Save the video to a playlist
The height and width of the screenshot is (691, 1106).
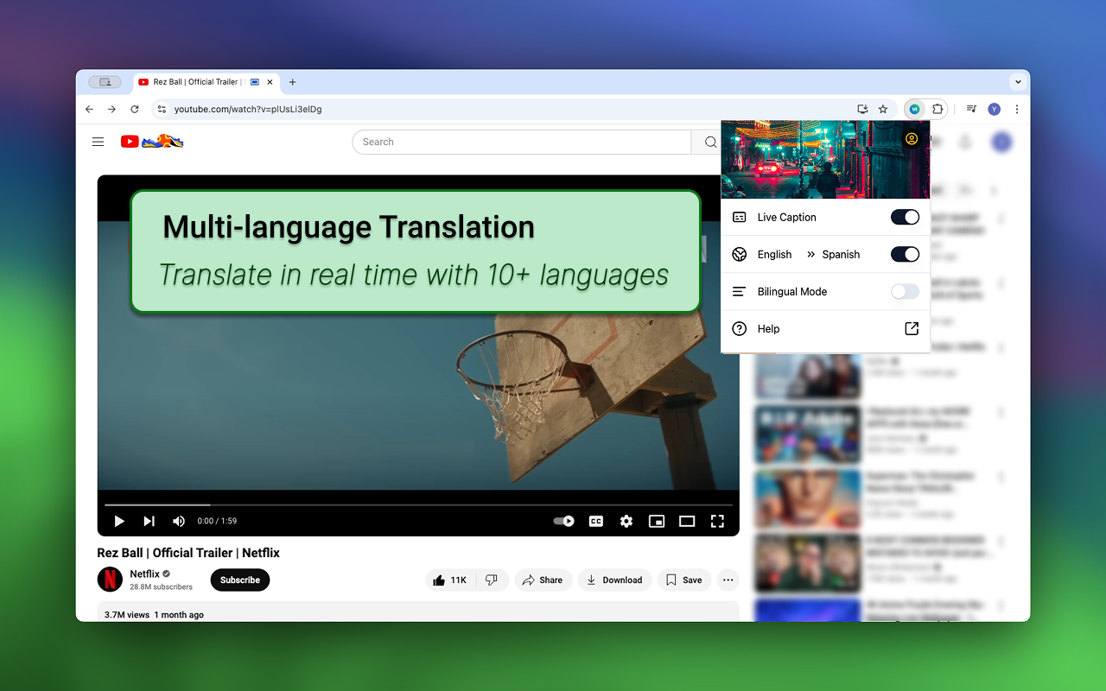click(683, 580)
